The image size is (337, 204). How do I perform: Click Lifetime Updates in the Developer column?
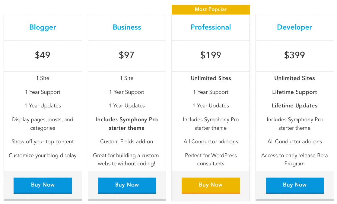tap(295, 106)
